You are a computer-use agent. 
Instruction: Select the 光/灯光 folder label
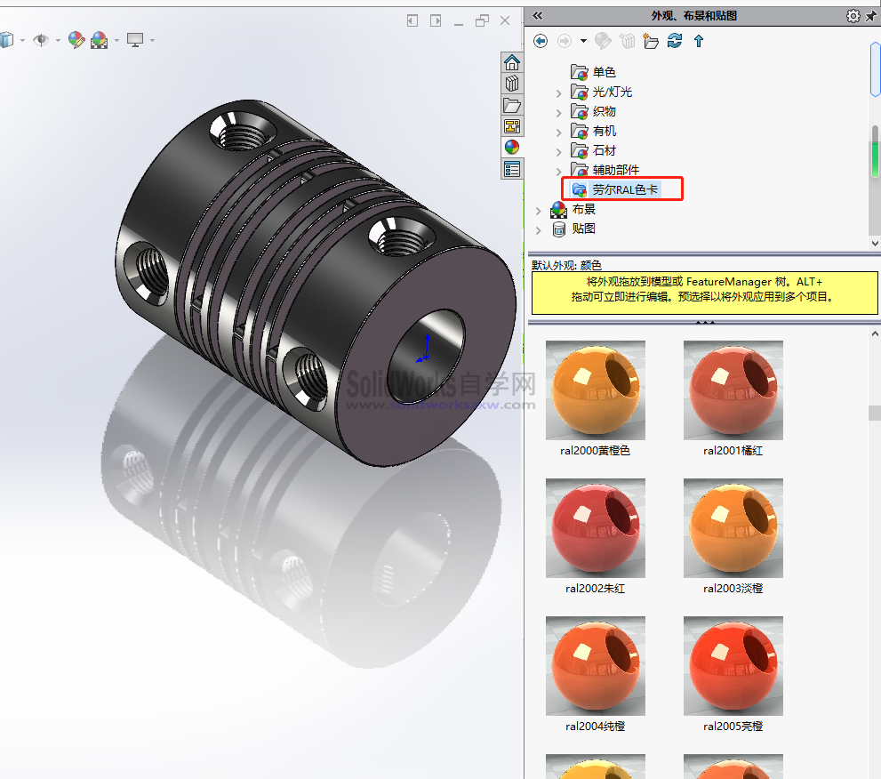(x=613, y=92)
